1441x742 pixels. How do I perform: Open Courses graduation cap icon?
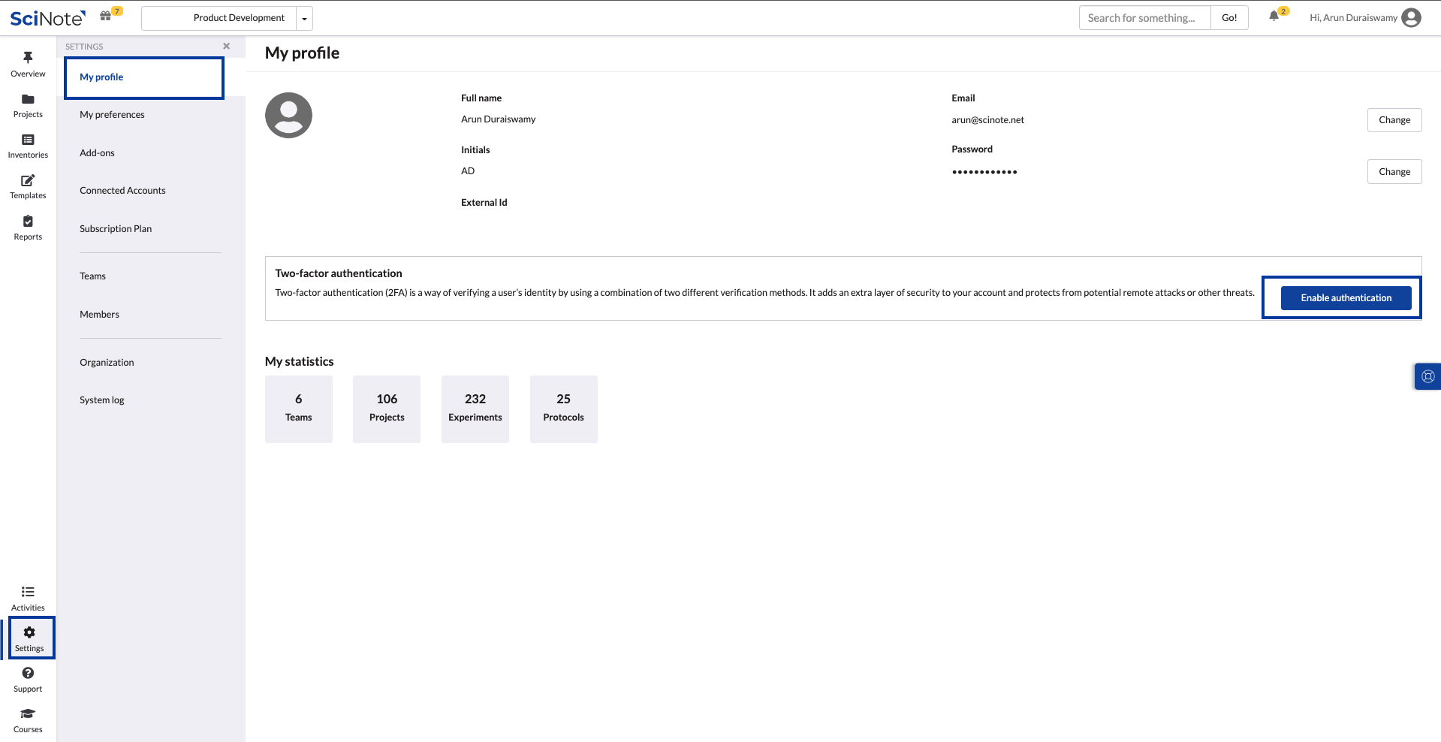(x=28, y=713)
